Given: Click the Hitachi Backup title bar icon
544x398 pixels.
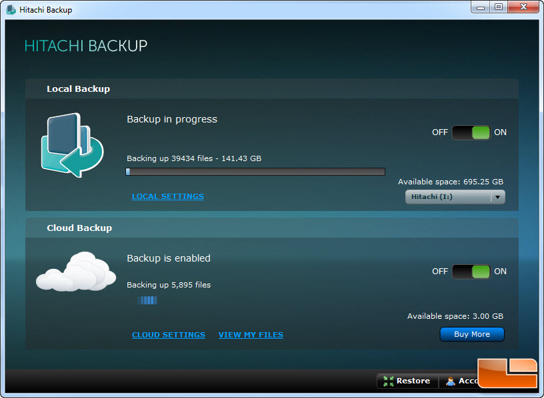Looking at the screenshot, I should [x=11, y=10].
